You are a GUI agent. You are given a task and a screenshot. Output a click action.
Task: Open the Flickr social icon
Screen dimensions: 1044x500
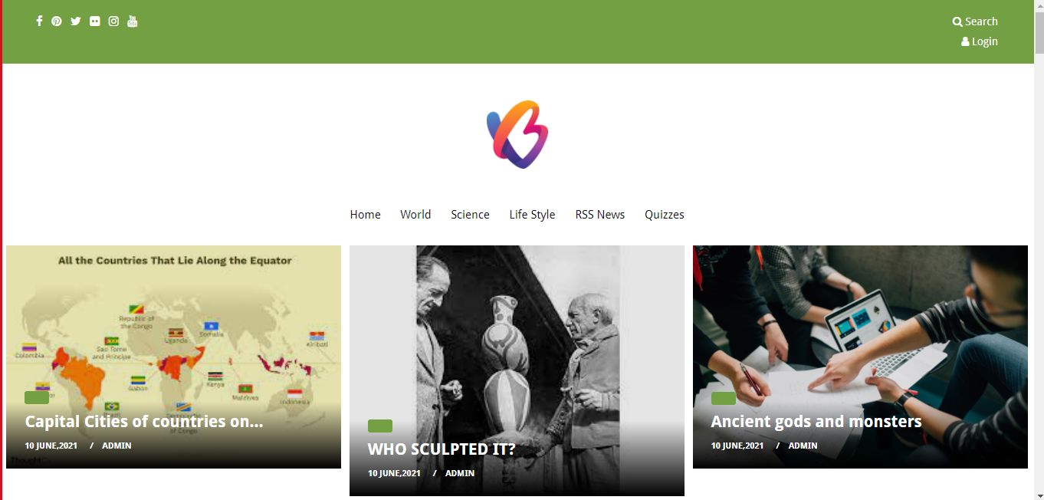(94, 21)
